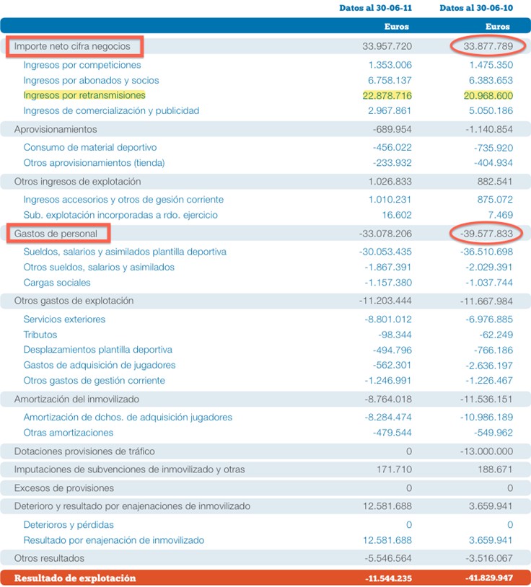This screenshot has height=587, width=531.
Task: Select "Amortización del inmovilizado" section row
Action: 76,399
